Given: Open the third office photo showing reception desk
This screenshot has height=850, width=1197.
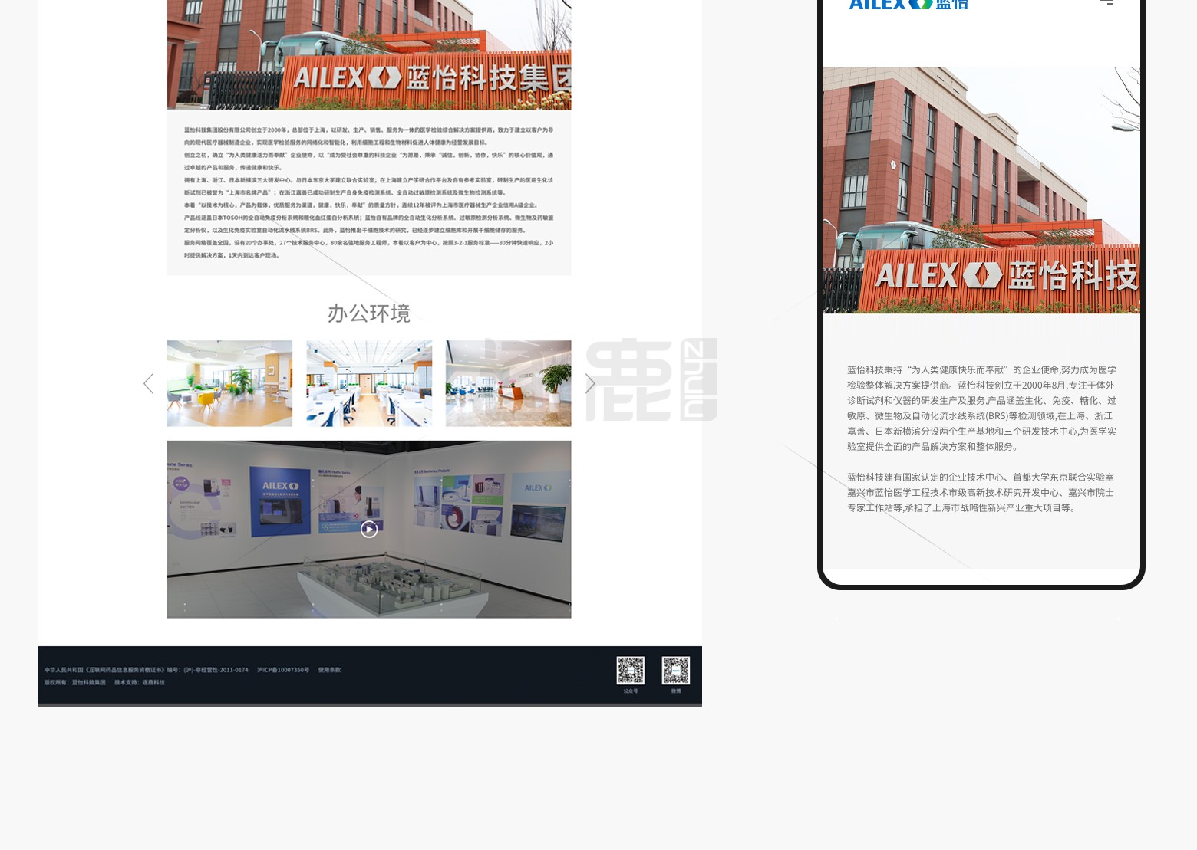Looking at the screenshot, I should [x=509, y=383].
